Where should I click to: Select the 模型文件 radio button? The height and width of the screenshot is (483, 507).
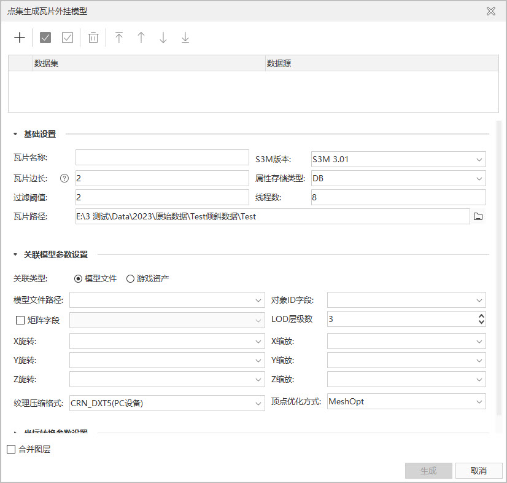click(x=78, y=278)
